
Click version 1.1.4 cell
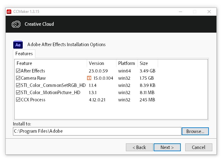click(92, 85)
